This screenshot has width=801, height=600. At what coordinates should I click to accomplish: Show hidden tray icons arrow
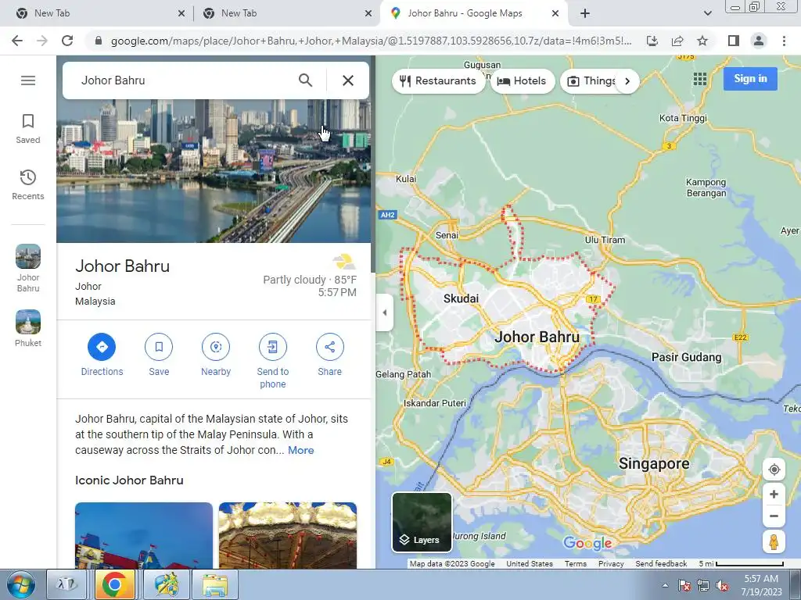point(665,585)
